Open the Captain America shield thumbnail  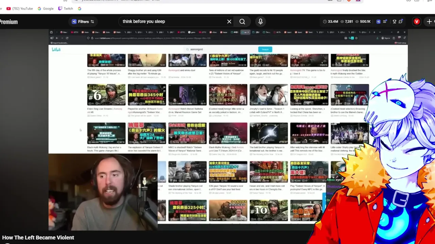point(350,95)
